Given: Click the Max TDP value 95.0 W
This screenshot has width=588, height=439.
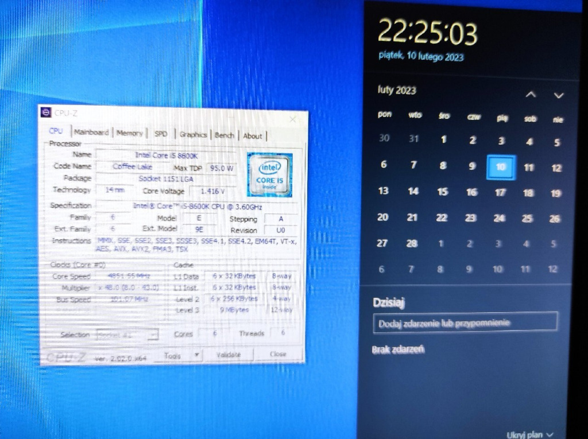Looking at the screenshot, I should [x=222, y=168].
